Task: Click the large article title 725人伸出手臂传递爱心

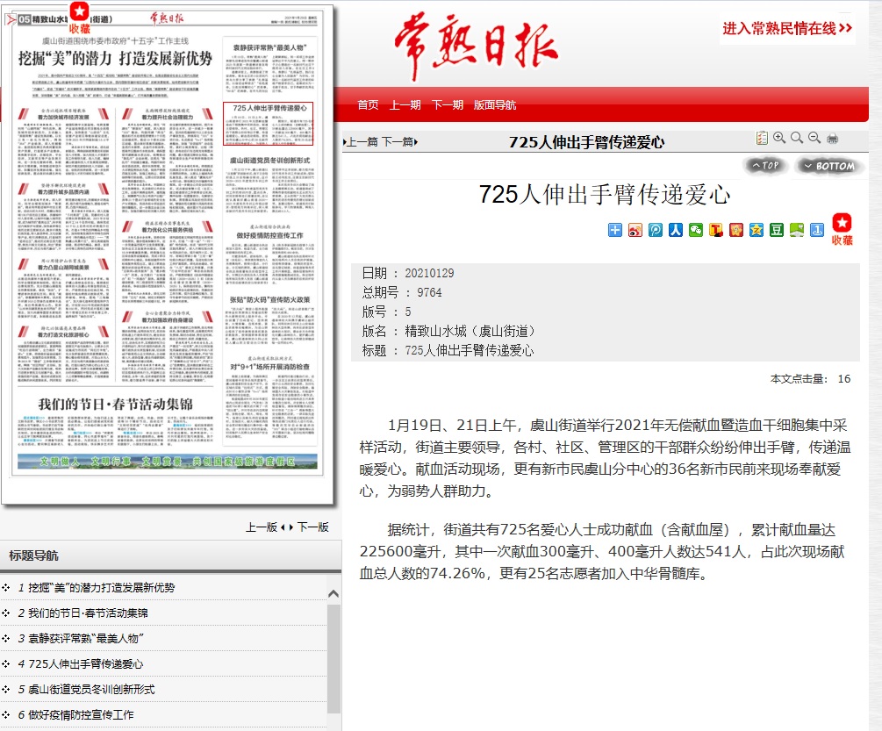Action: coord(605,195)
